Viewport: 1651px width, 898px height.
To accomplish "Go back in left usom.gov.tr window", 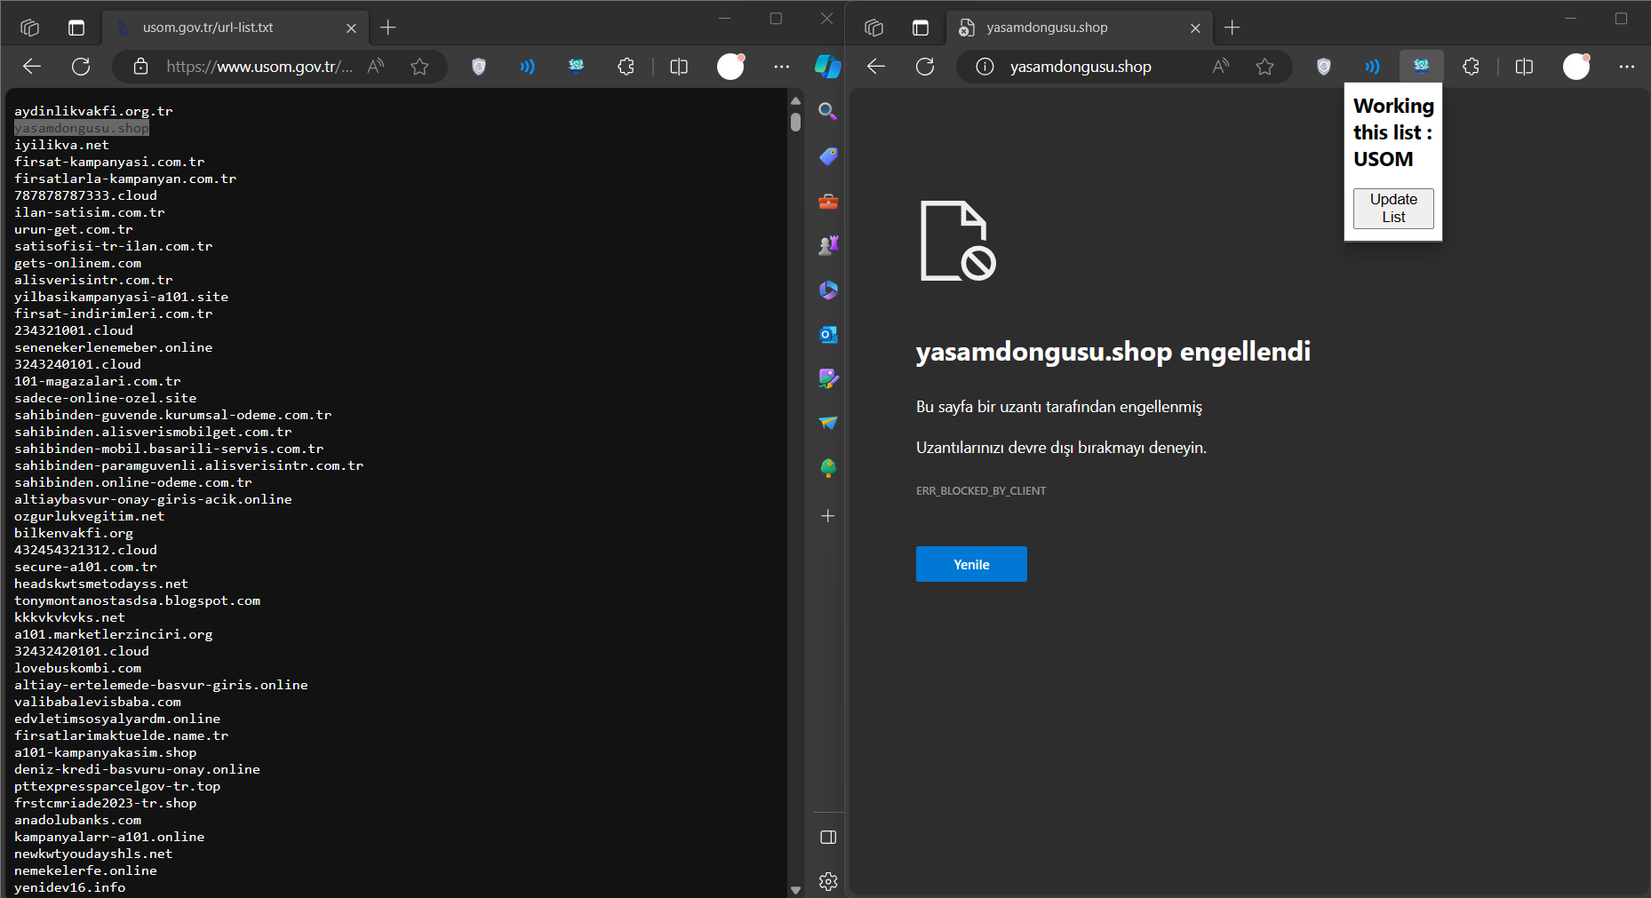I will pos(32,67).
